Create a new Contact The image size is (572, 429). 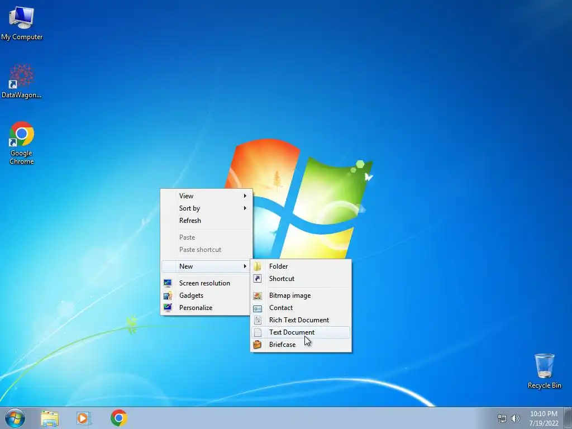pos(301,308)
